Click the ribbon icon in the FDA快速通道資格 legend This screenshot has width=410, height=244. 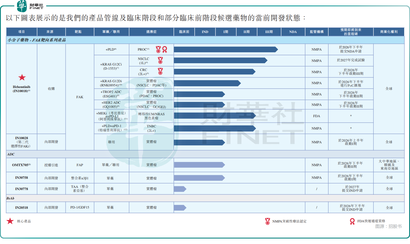tap(352, 221)
